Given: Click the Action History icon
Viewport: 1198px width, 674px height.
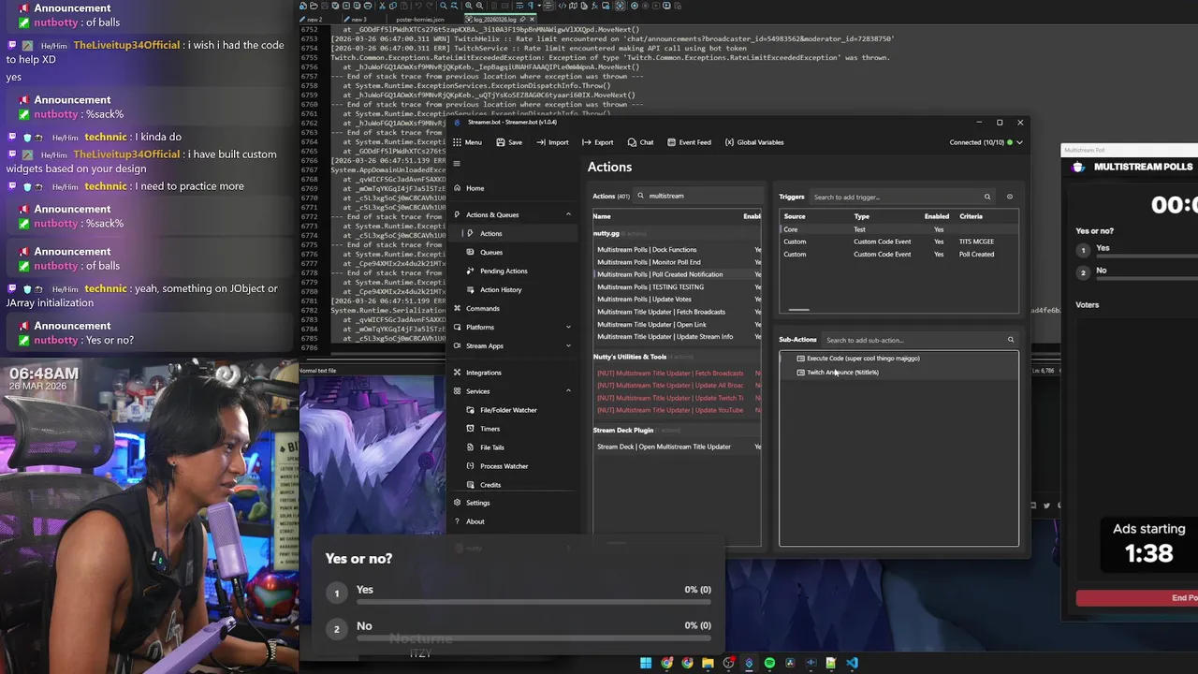Looking at the screenshot, I should point(471,289).
